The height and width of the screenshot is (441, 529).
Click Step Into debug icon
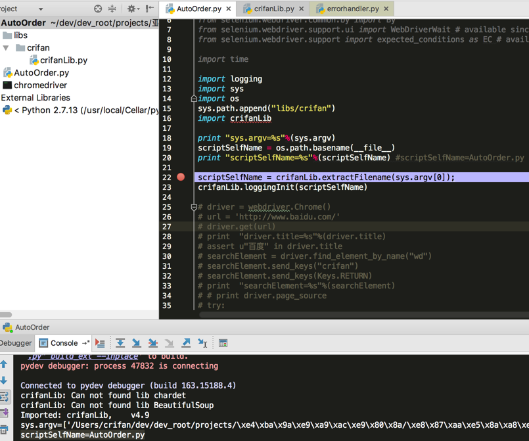[x=136, y=343]
